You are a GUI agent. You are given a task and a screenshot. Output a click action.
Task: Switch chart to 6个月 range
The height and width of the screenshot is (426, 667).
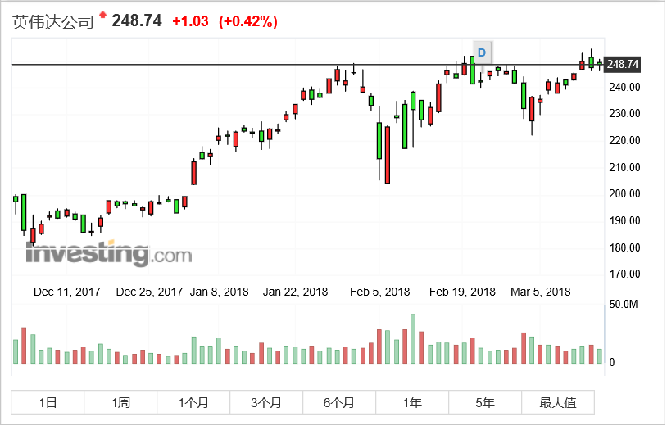coord(339,402)
